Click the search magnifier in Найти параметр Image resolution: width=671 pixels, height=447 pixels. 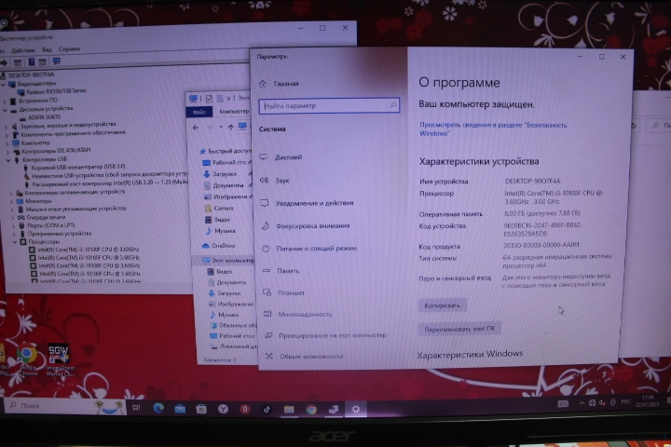click(392, 105)
